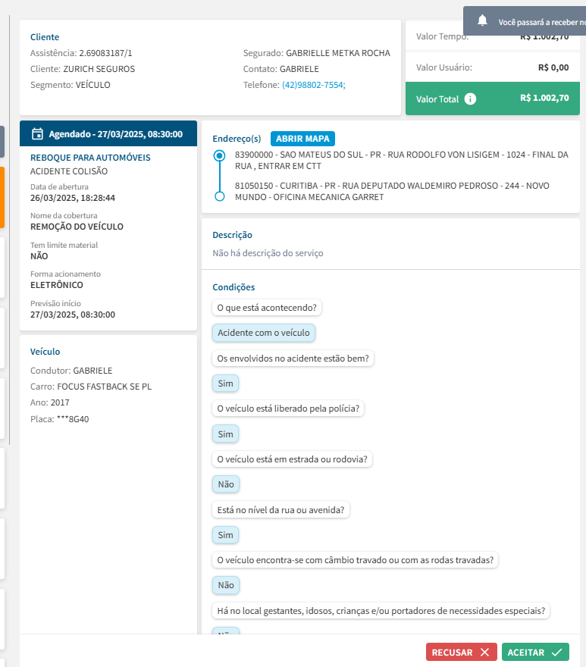This screenshot has height=667, width=586.
Task: Click the notification bell icon
Action: point(482,21)
